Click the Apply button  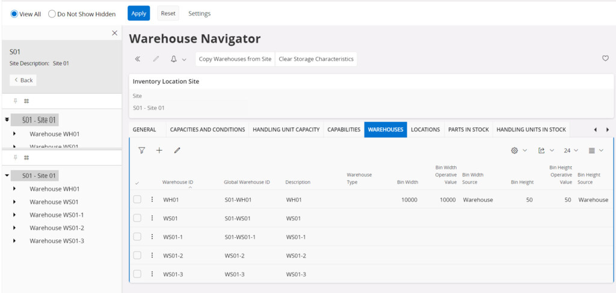click(x=138, y=13)
